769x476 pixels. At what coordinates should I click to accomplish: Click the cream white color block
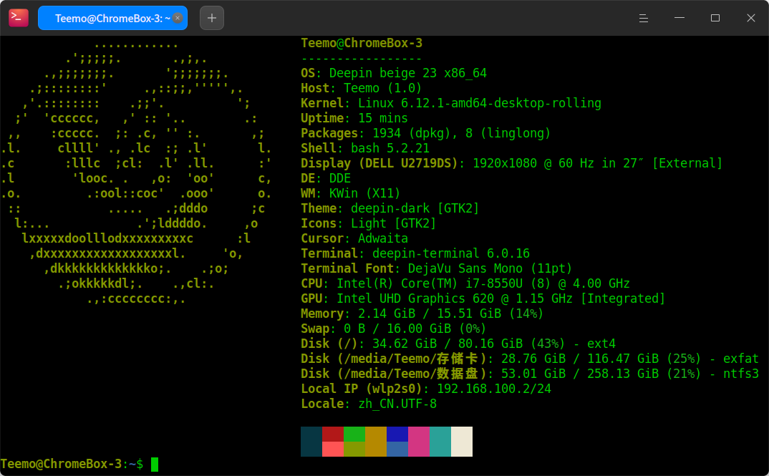462,441
